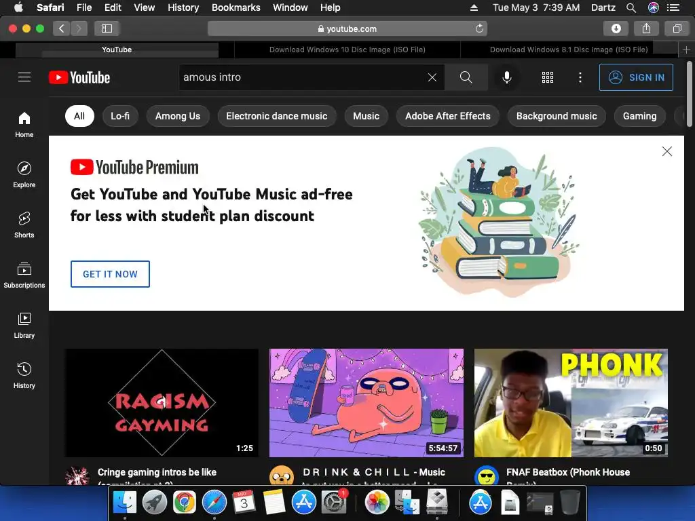The height and width of the screenshot is (521, 695).
Task: Switch to Windows 10 Disc Image tab
Action: (x=347, y=50)
